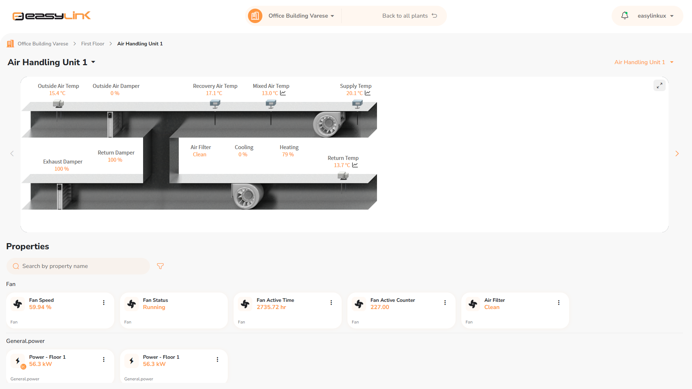692x389 pixels.
Task: Click the properties filter funnel icon
Action: [x=160, y=266]
